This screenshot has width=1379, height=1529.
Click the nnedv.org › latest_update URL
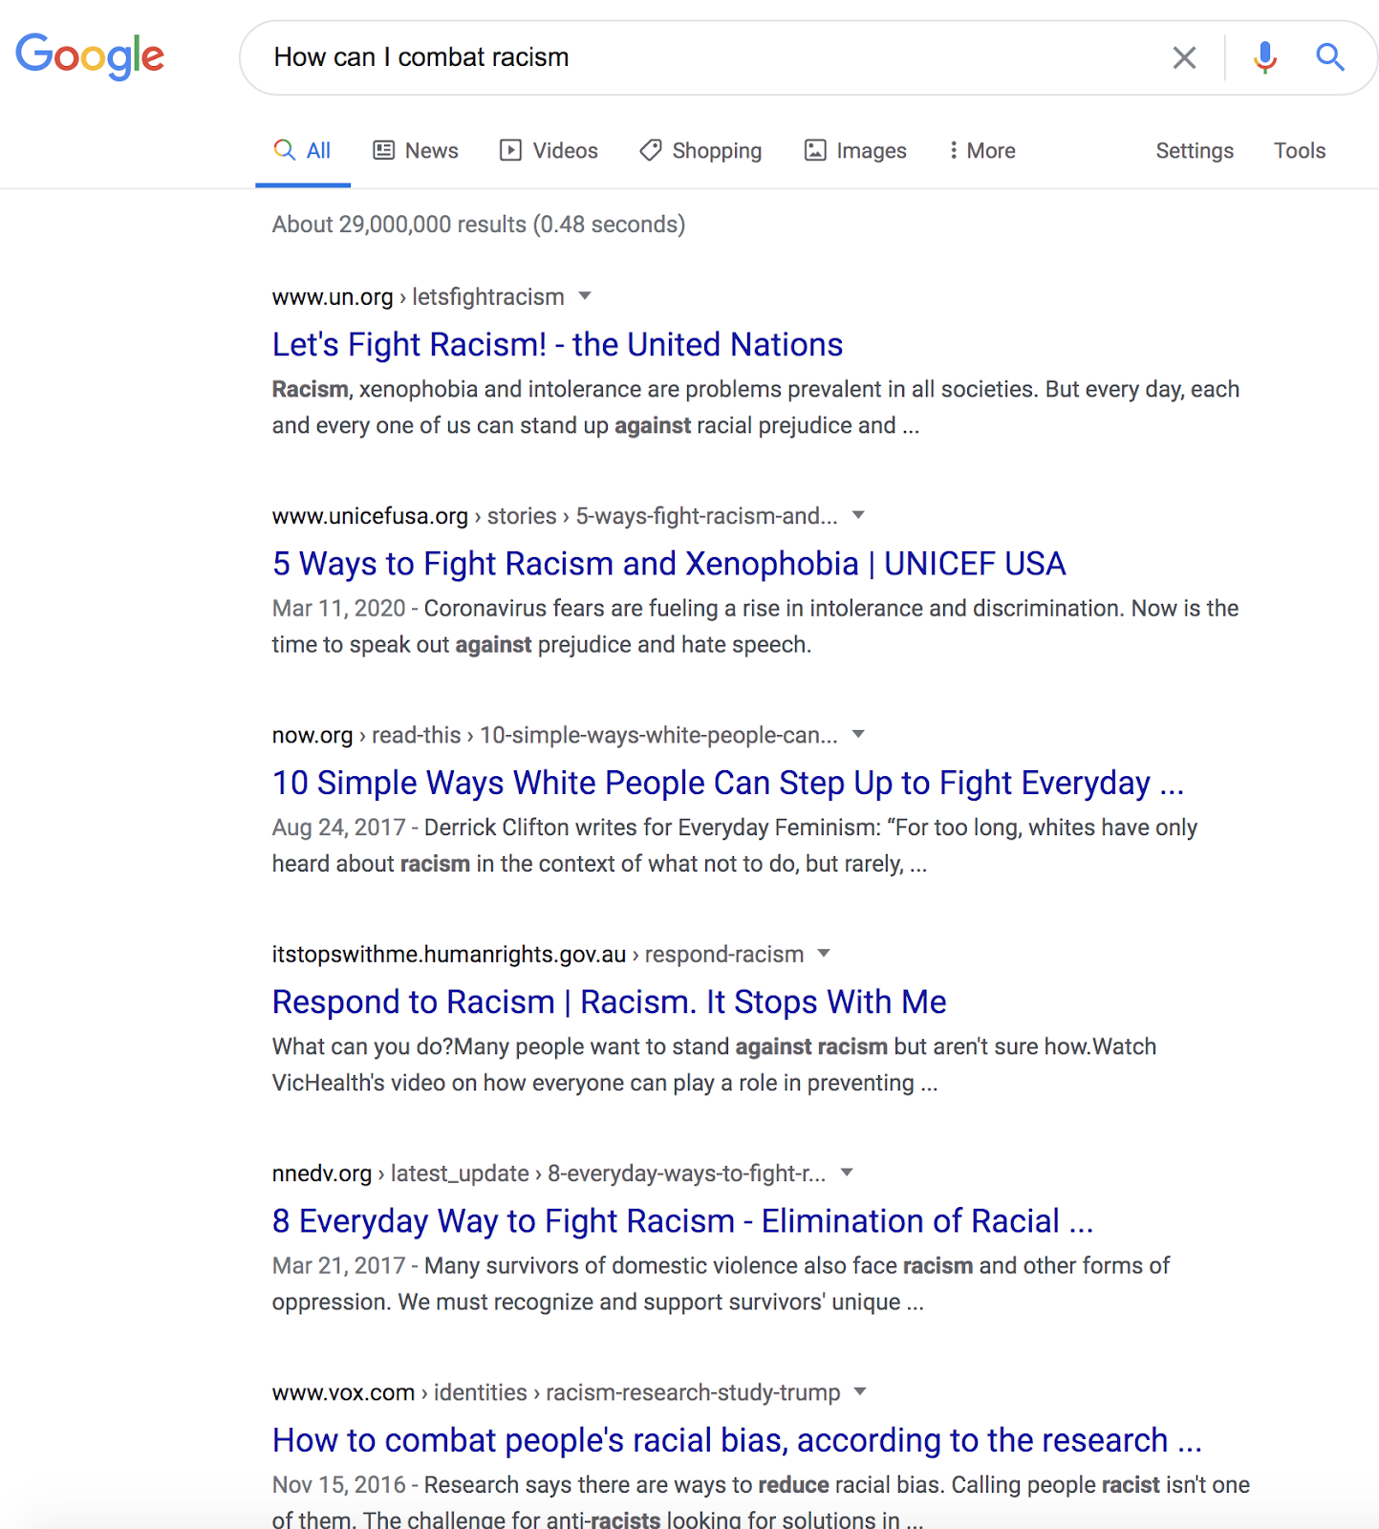(549, 1174)
